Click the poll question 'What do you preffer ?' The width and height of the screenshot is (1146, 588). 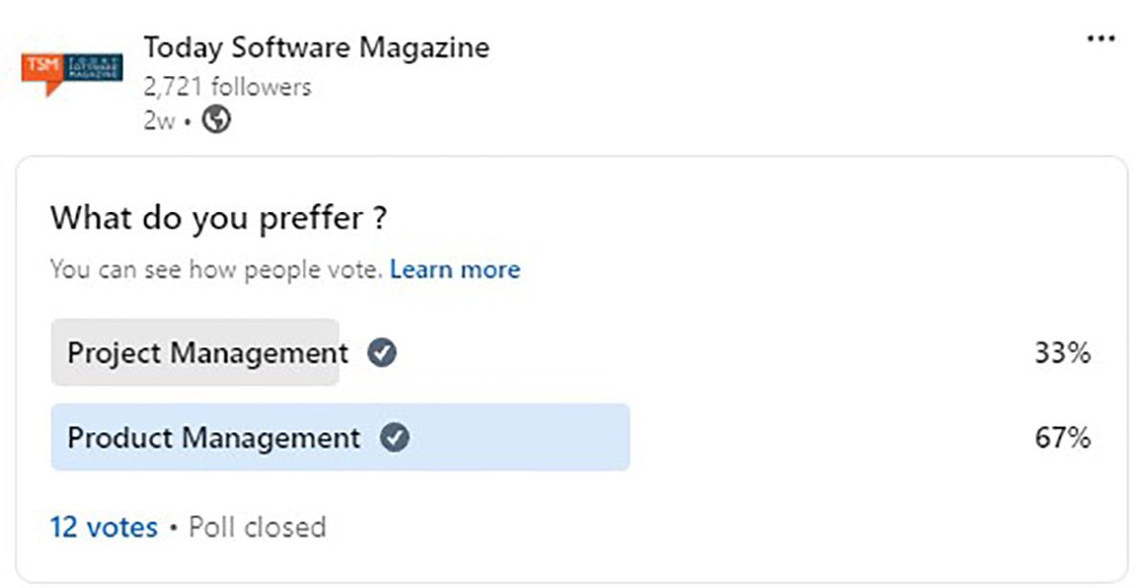click(219, 219)
